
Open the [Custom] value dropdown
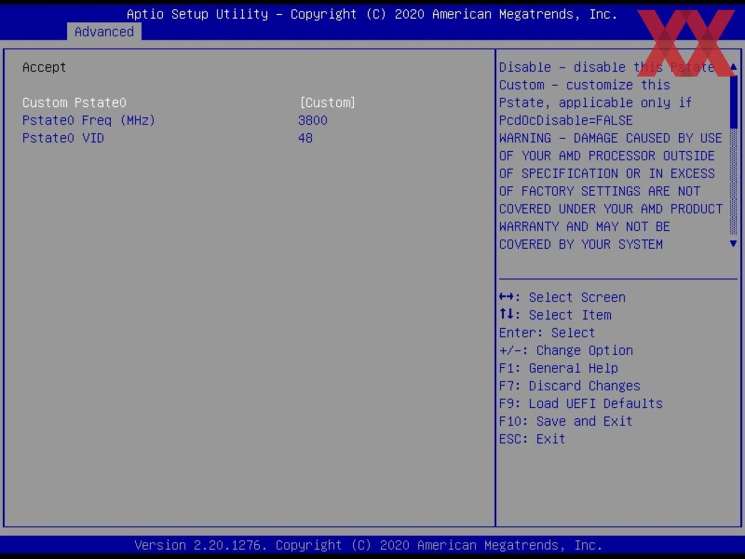tap(328, 102)
